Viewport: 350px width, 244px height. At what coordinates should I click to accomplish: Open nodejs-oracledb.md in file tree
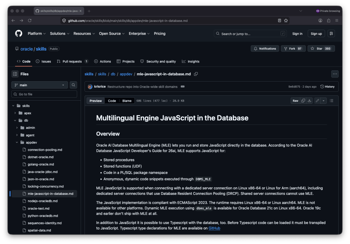42,201
